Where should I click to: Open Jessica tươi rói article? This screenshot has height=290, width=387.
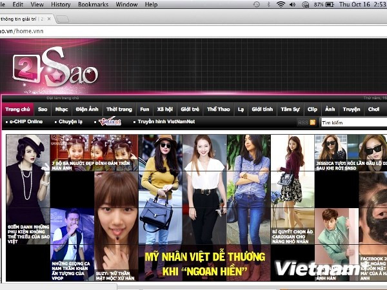click(351, 153)
